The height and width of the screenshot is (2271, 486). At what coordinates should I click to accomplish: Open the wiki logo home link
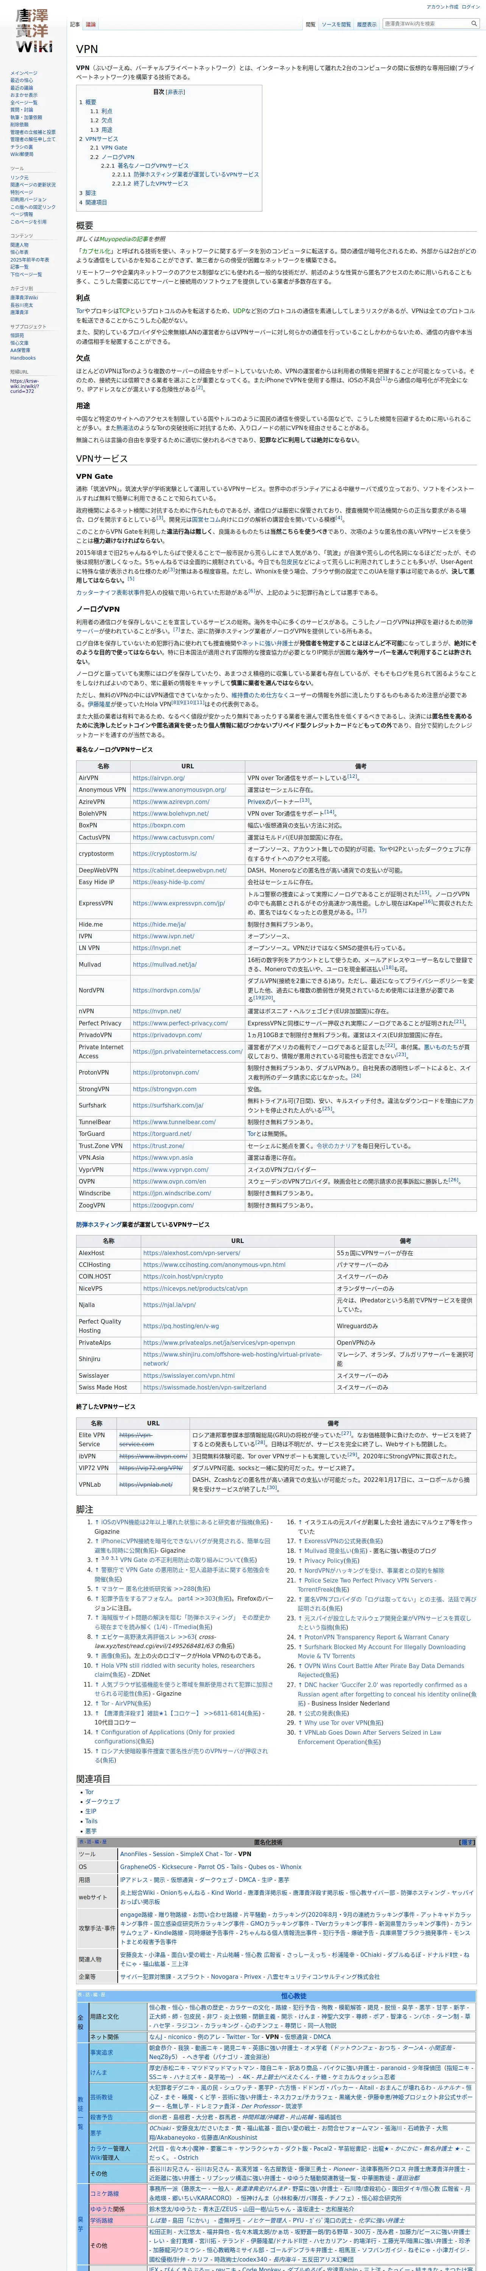(34, 31)
